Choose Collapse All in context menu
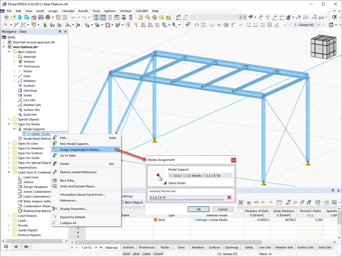 coord(86,223)
